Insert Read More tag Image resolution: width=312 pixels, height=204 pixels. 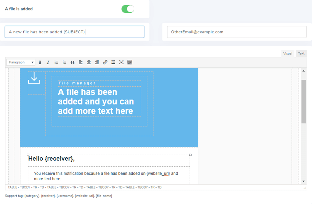pos(113,62)
